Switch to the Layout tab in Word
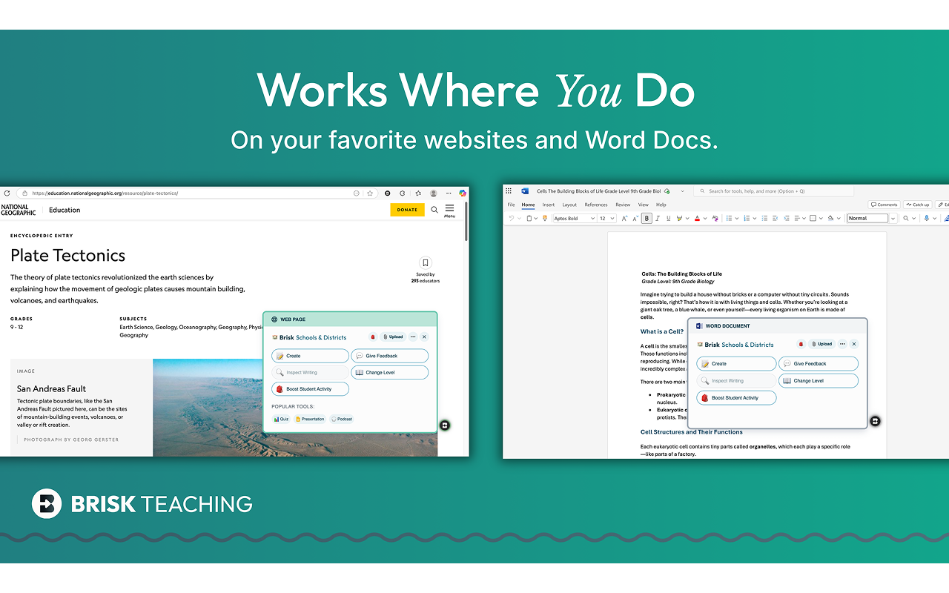The image size is (949, 593). point(569,205)
